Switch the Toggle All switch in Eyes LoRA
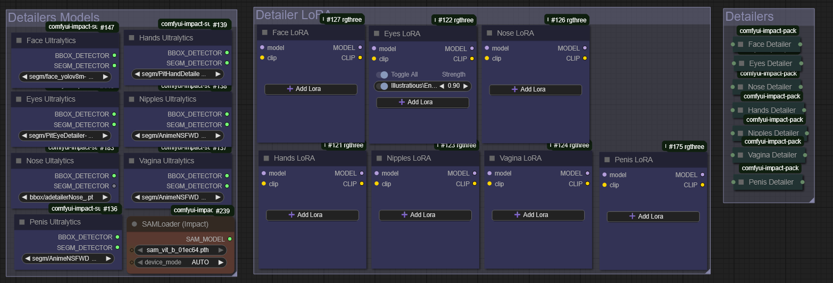Screen dimensions: 833x283 tap(382, 74)
